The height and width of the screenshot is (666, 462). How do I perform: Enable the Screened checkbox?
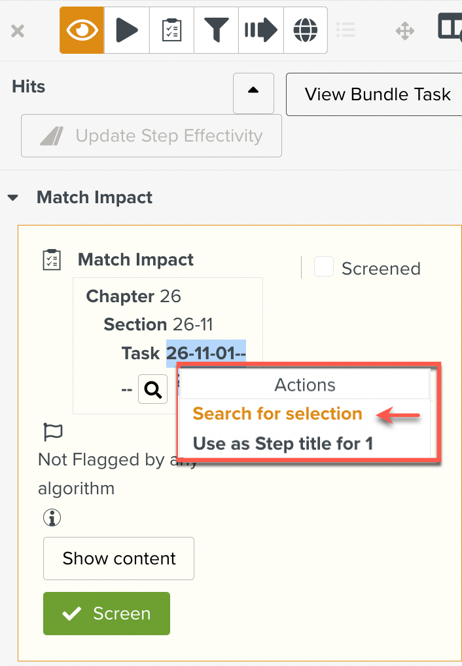[324, 267]
